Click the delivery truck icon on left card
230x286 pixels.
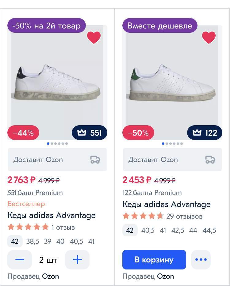(x=95, y=160)
